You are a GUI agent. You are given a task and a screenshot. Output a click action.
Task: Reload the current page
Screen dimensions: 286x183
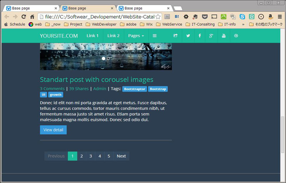tap(24, 17)
